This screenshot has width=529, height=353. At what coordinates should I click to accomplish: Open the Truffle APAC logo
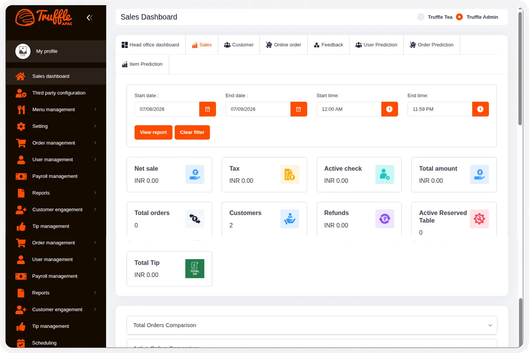coord(44,17)
